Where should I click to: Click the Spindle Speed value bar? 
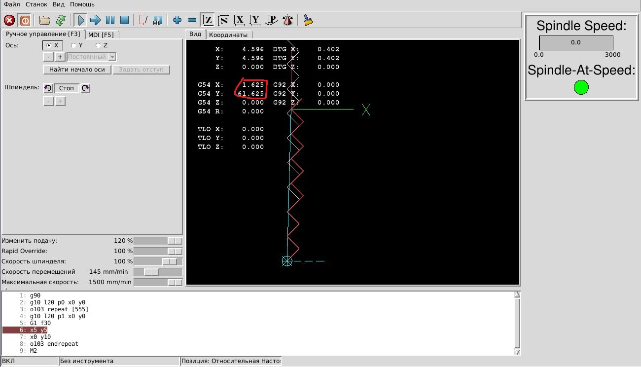tap(576, 42)
